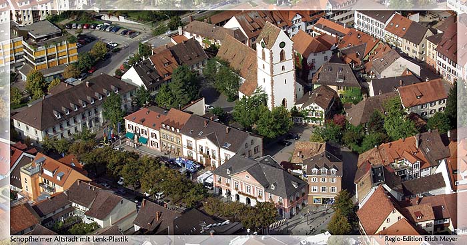Image resolution: width=467 pixels, height=245 pixels.
Task: Click the green clock face on tower
Action: tap(282, 45)
